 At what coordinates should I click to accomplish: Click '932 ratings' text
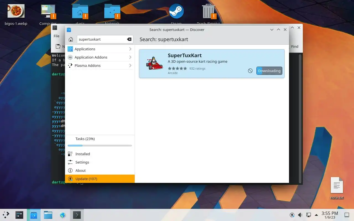[197, 69]
